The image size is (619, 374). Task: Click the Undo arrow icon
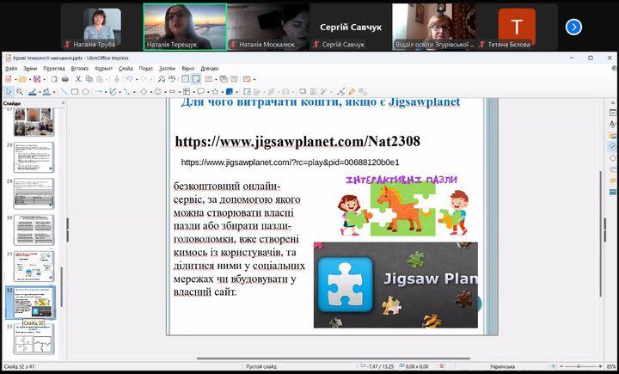pyautogui.click(x=129, y=79)
